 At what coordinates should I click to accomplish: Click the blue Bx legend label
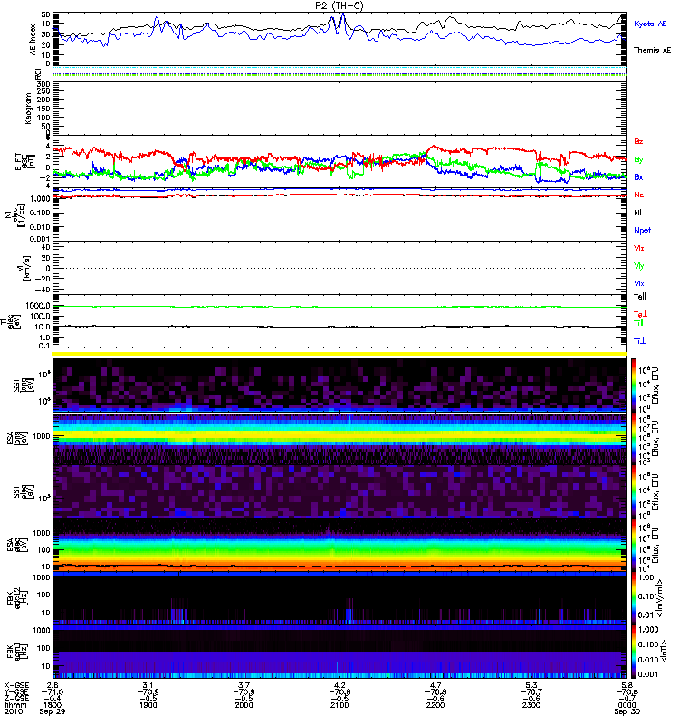pos(638,176)
